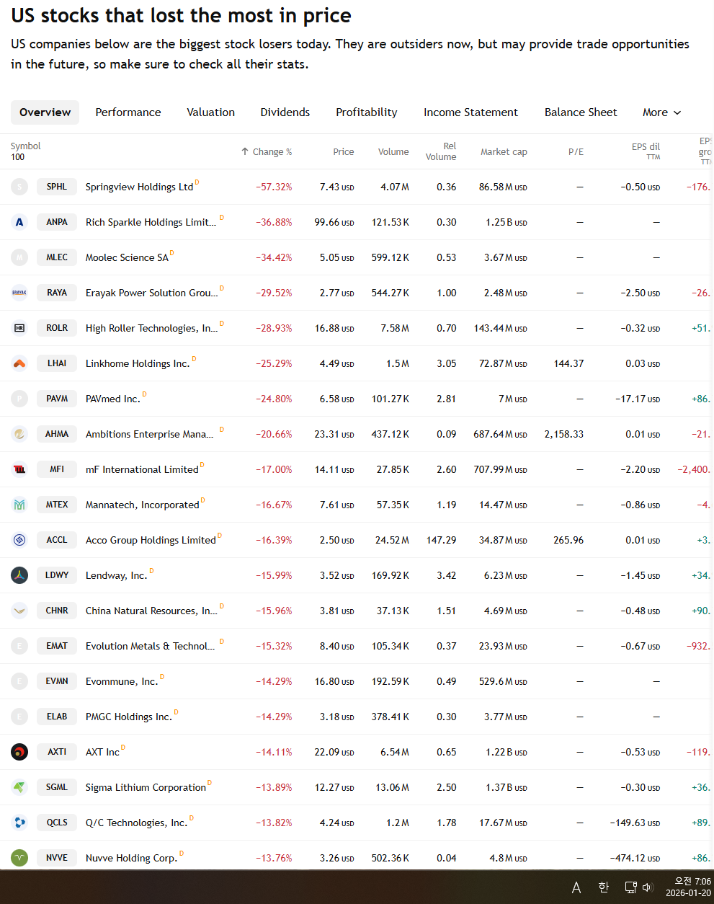Open the Nuvve Holding Corp. link
The width and height of the screenshot is (714, 904).
131,858
